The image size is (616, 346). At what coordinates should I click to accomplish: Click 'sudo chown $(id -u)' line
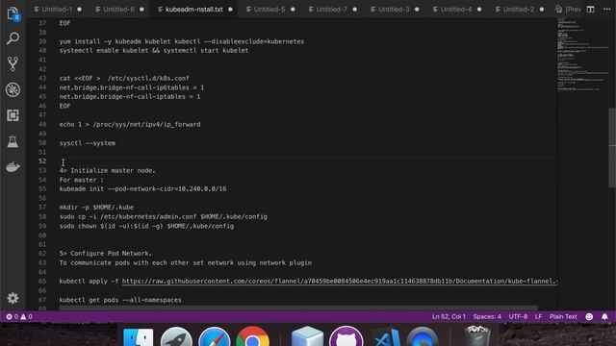click(x=146, y=226)
